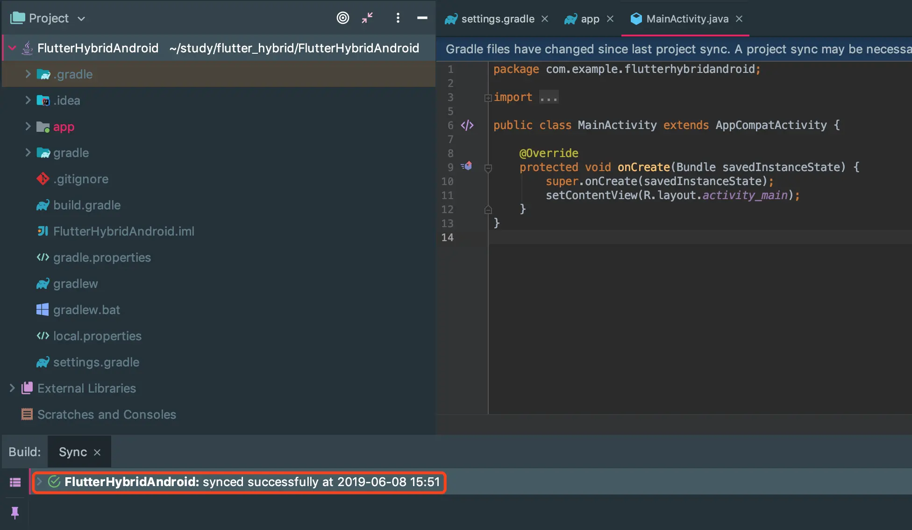Click the locate current file target icon
Image resolution: width=912 pixels, height=530 pixels.
point(342,18)
